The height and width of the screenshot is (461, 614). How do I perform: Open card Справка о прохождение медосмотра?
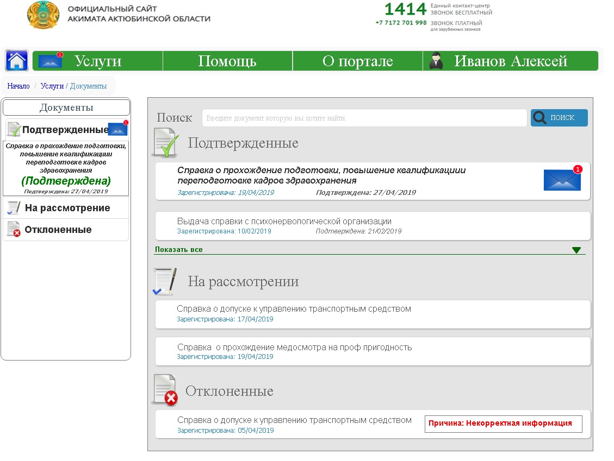click(x=373, y=351)
